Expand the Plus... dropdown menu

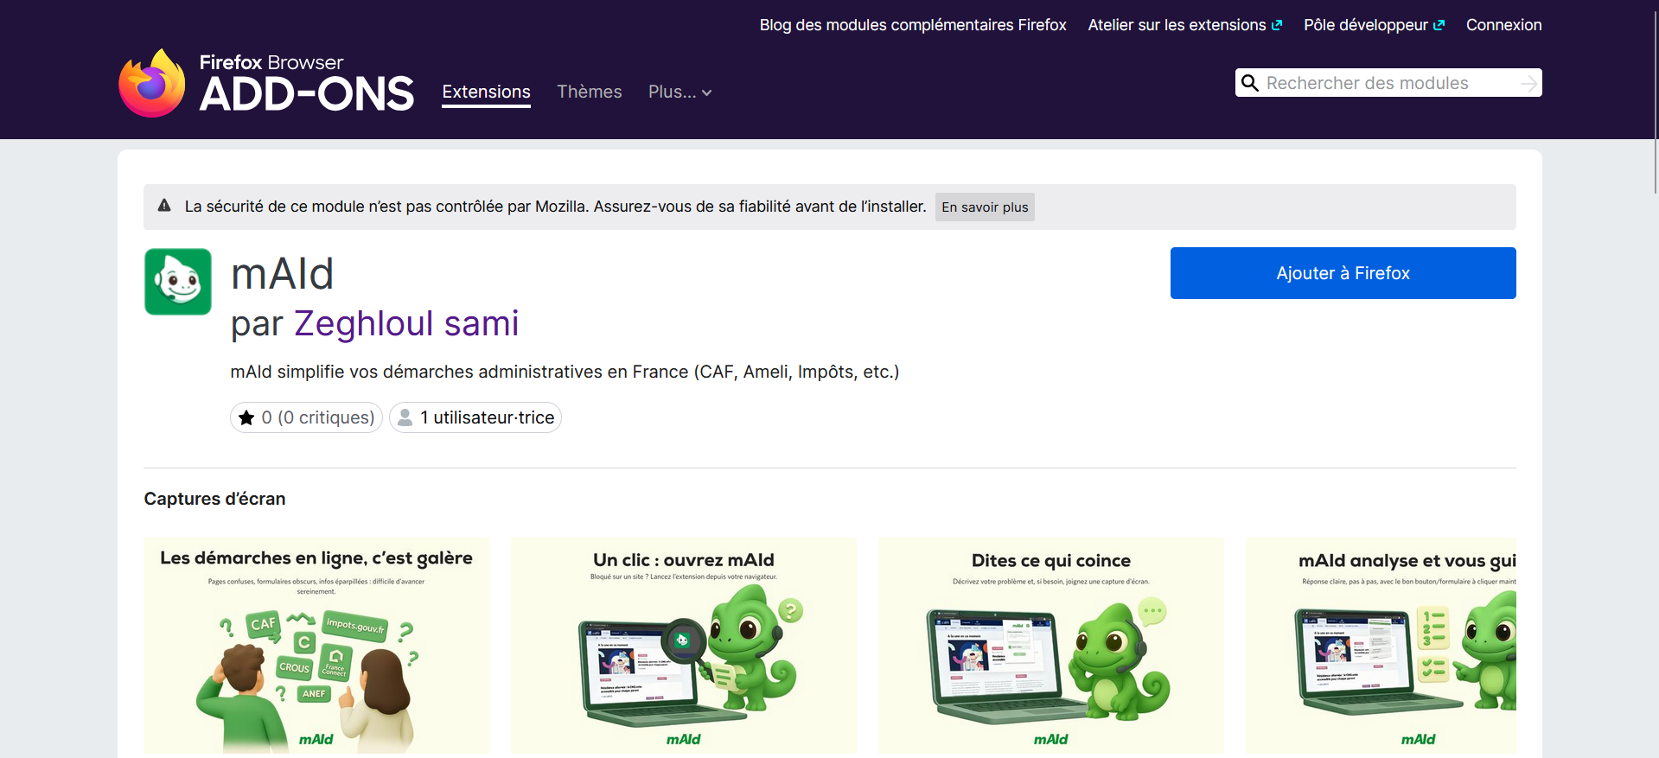point(680,92)
